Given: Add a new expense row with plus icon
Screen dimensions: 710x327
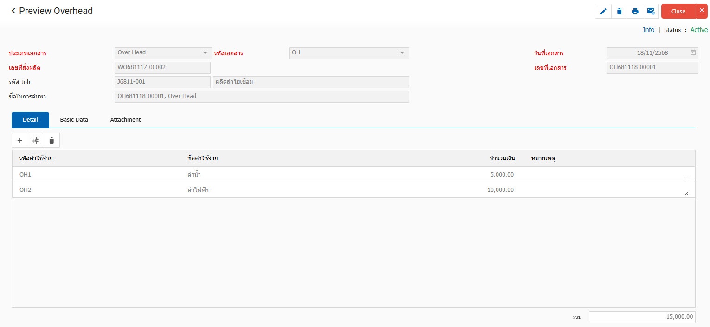Looking at the screenshot, I should (x=20, y=140).
